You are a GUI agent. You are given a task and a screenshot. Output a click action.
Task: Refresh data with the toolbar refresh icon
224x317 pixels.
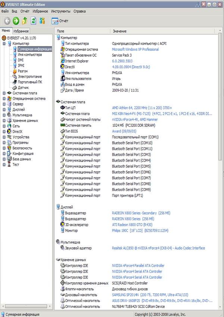(x=33, y=21)
